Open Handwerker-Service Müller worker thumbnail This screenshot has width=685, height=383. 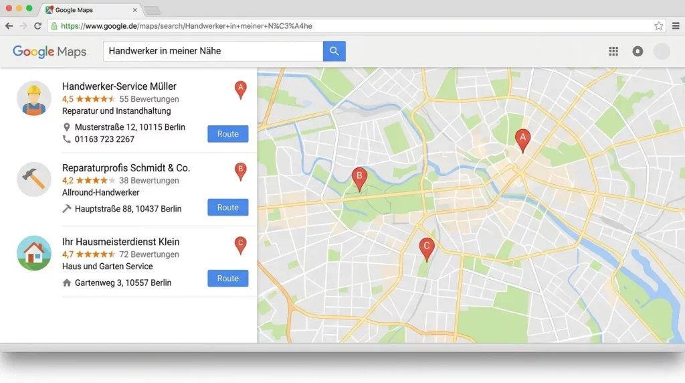pyautogui.click(x=34, y=98)
